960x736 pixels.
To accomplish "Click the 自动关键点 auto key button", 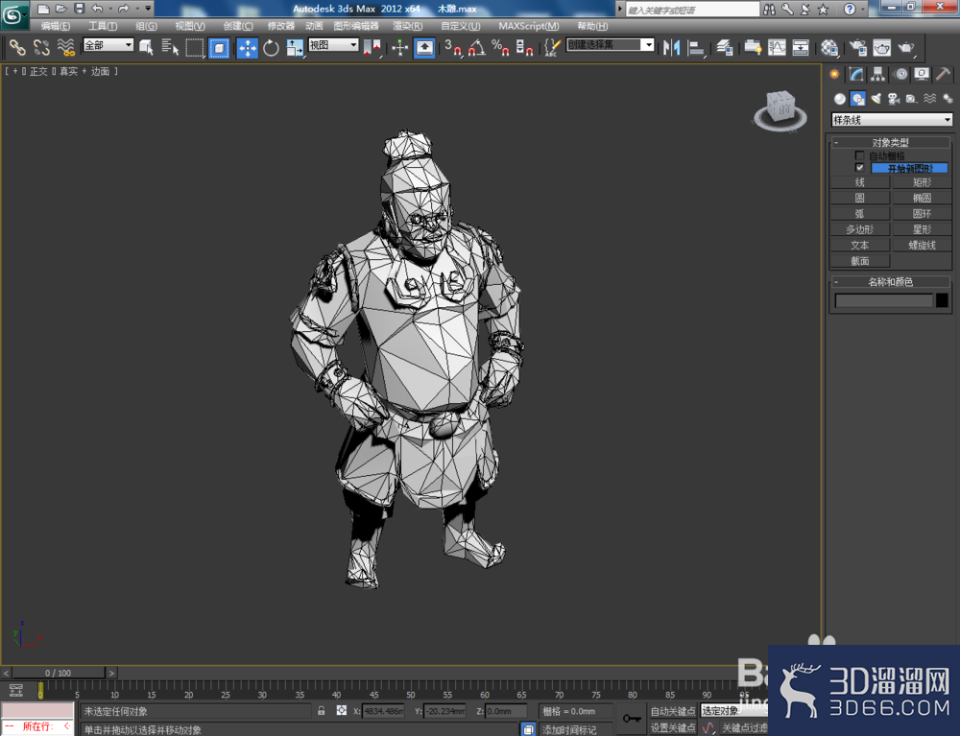I will 672,711.
